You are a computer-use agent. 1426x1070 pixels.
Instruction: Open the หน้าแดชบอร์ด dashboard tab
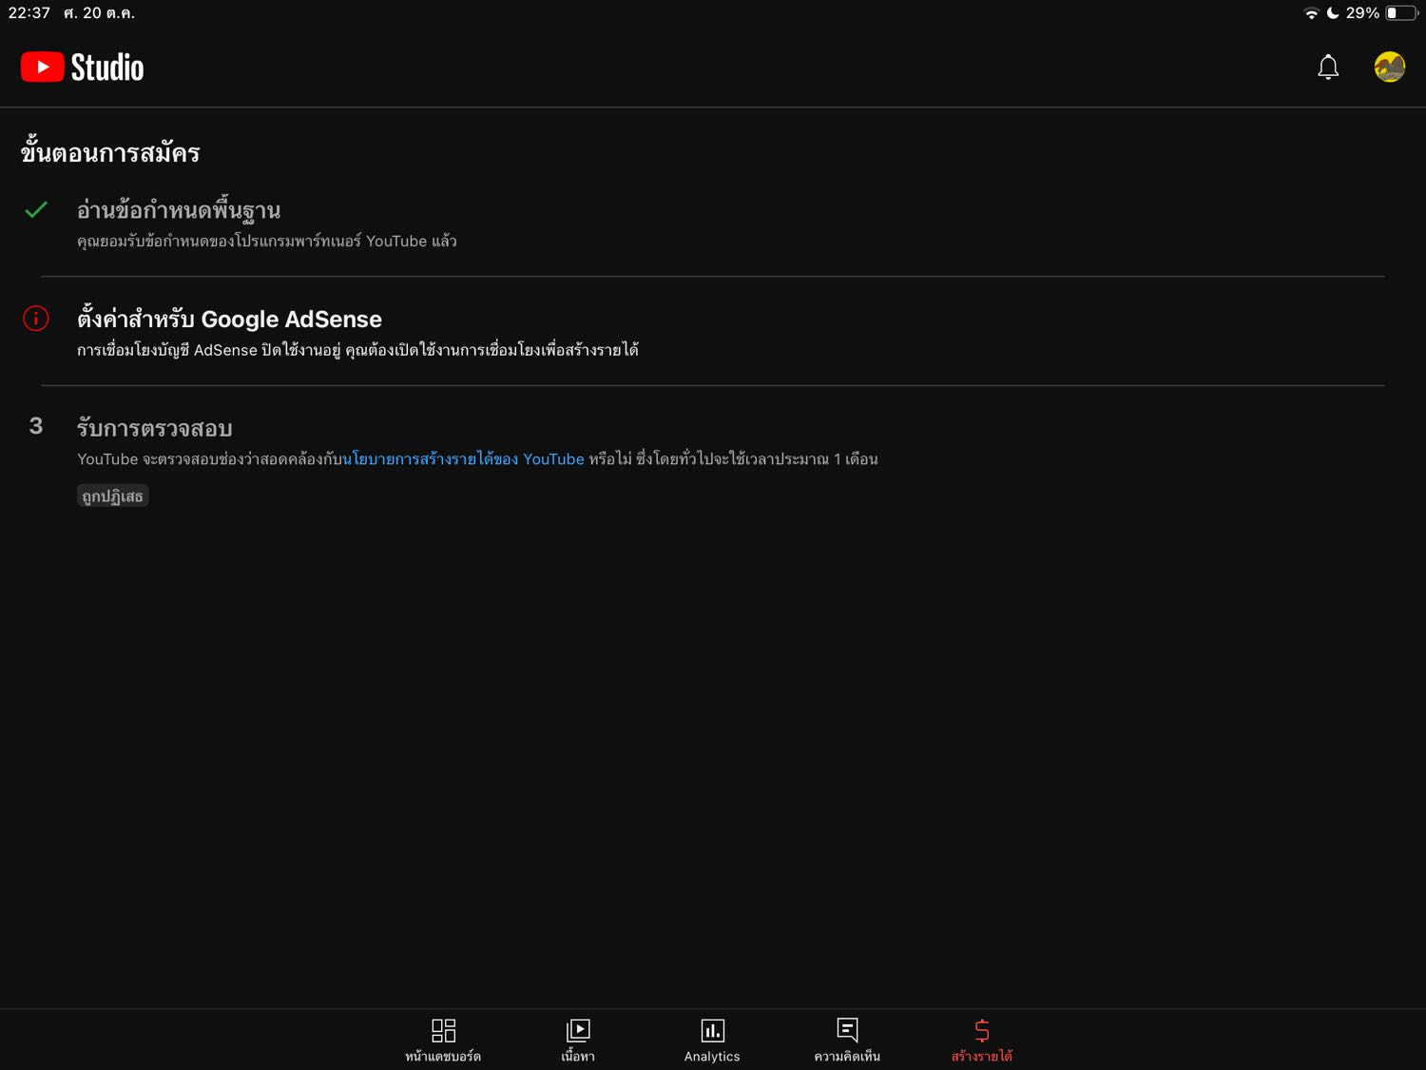click(443, 1041)
